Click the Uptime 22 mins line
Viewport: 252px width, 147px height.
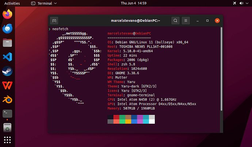pos(122,55)
